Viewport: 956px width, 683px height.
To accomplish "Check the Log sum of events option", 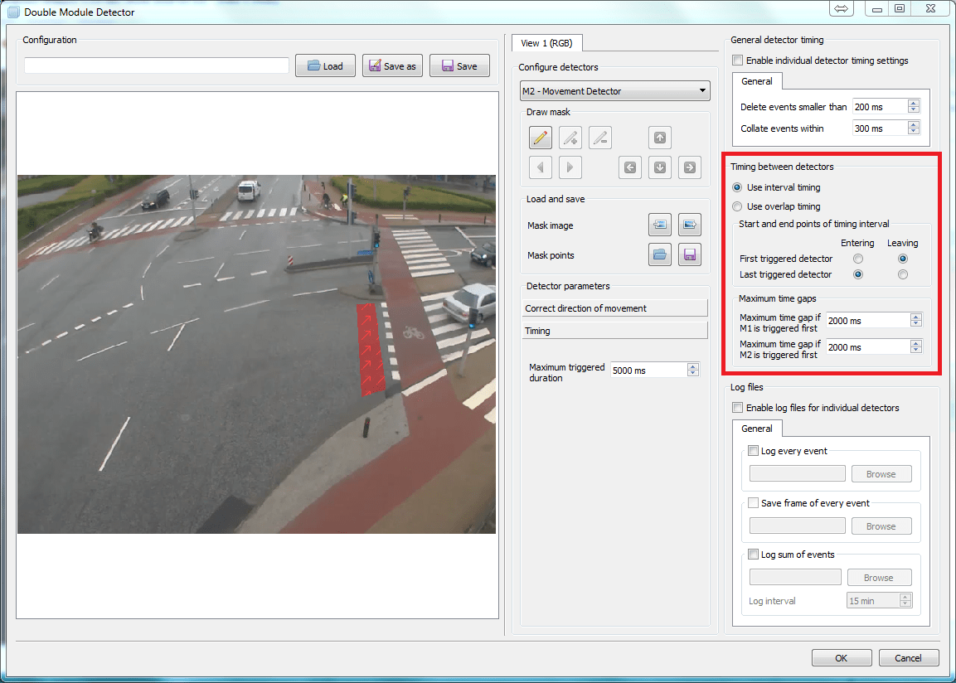I will [754, 555].
